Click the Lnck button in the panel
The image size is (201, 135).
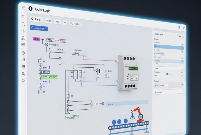click(x=158, y=50)
